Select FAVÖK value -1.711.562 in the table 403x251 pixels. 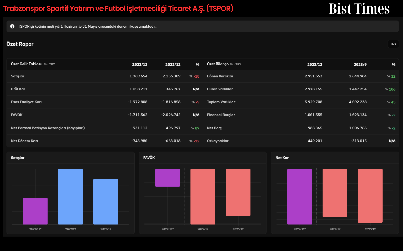138,115
